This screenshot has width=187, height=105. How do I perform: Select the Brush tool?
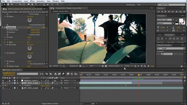tap(41, 5)
